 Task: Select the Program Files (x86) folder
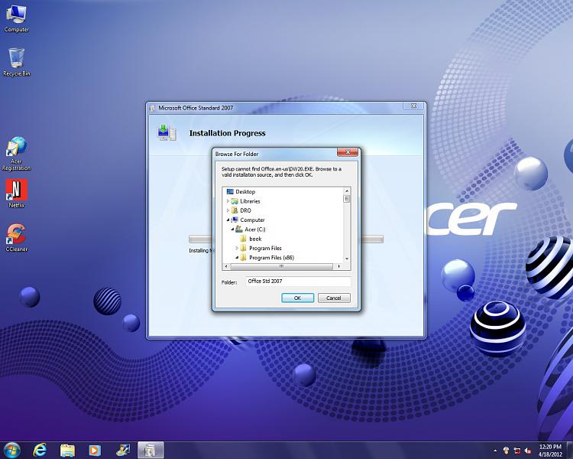pos(271,258)
